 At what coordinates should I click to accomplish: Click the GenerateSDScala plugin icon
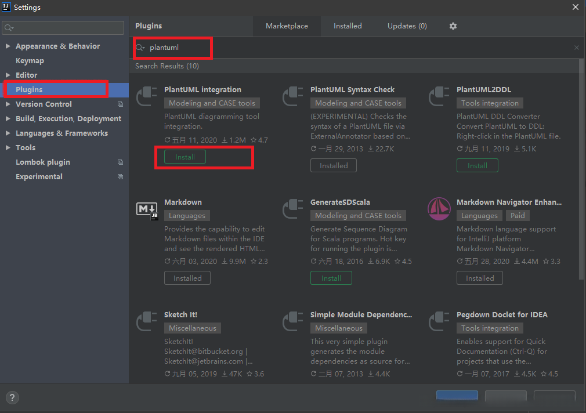click(x=292, y=209)
